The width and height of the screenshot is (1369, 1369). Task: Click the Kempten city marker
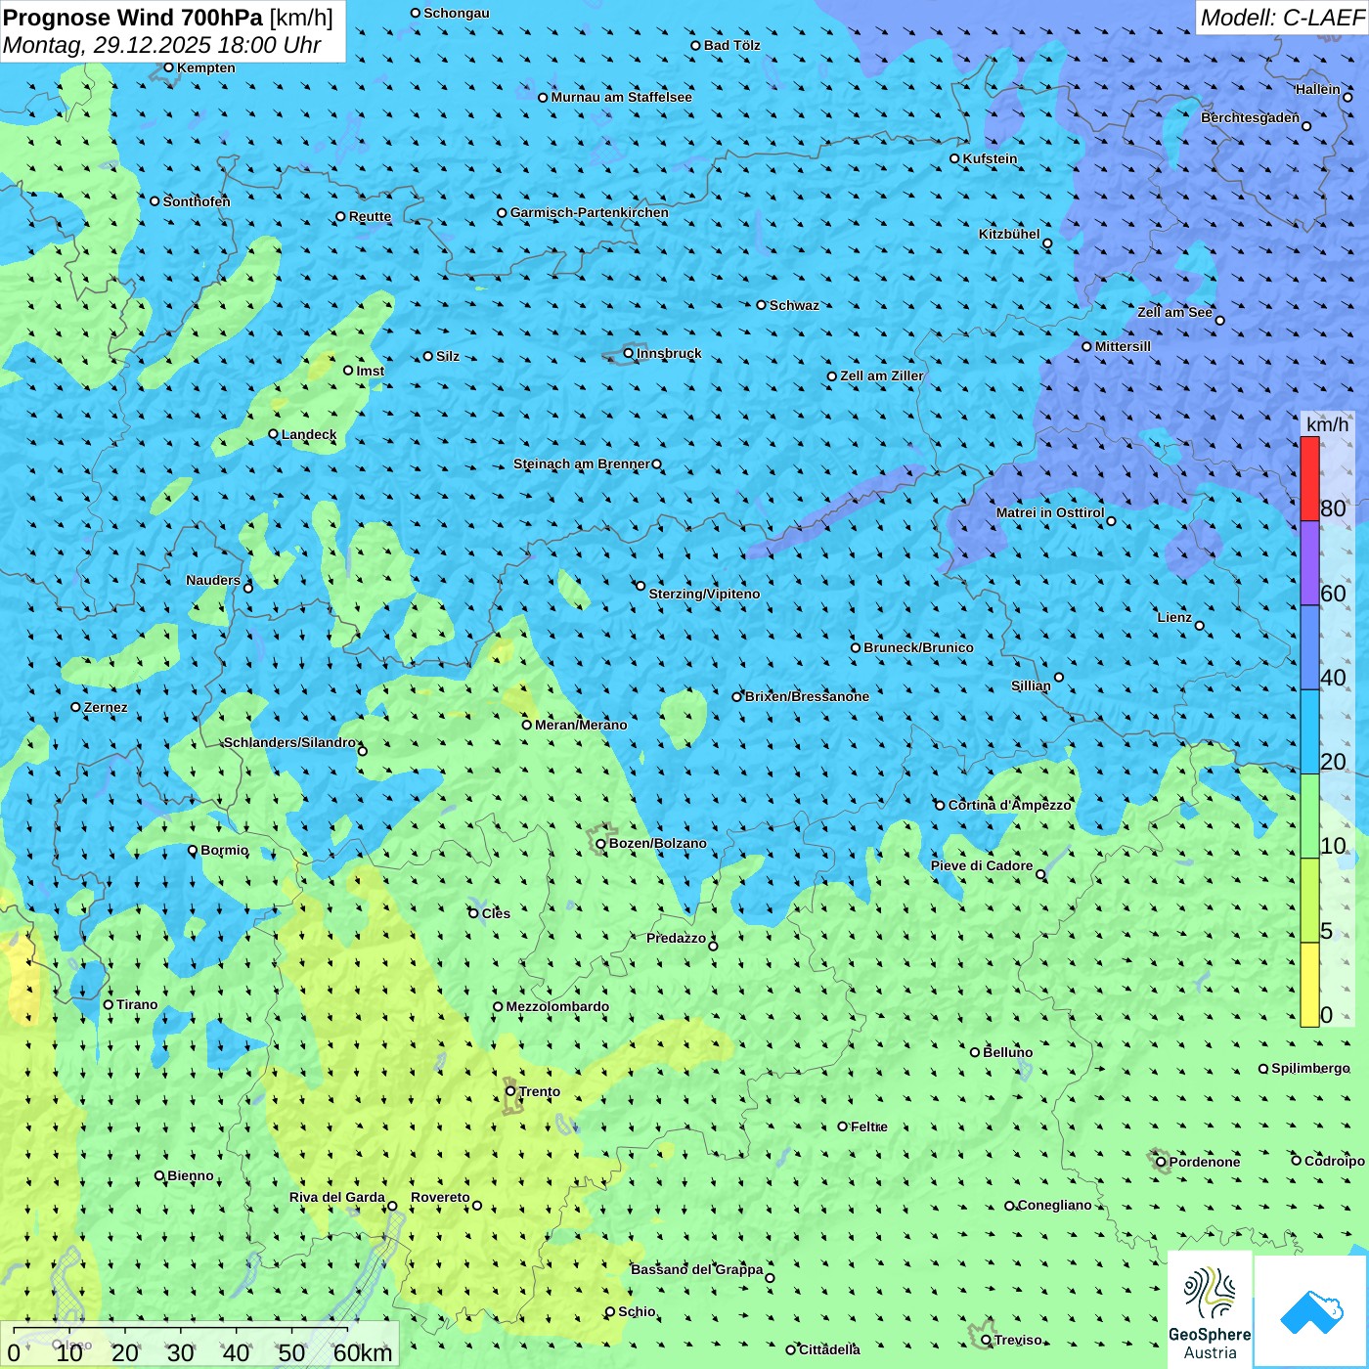click(x=168, y=67)
